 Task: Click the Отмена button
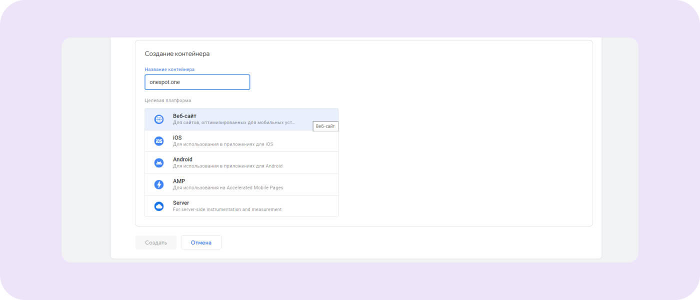click(201, 242)
